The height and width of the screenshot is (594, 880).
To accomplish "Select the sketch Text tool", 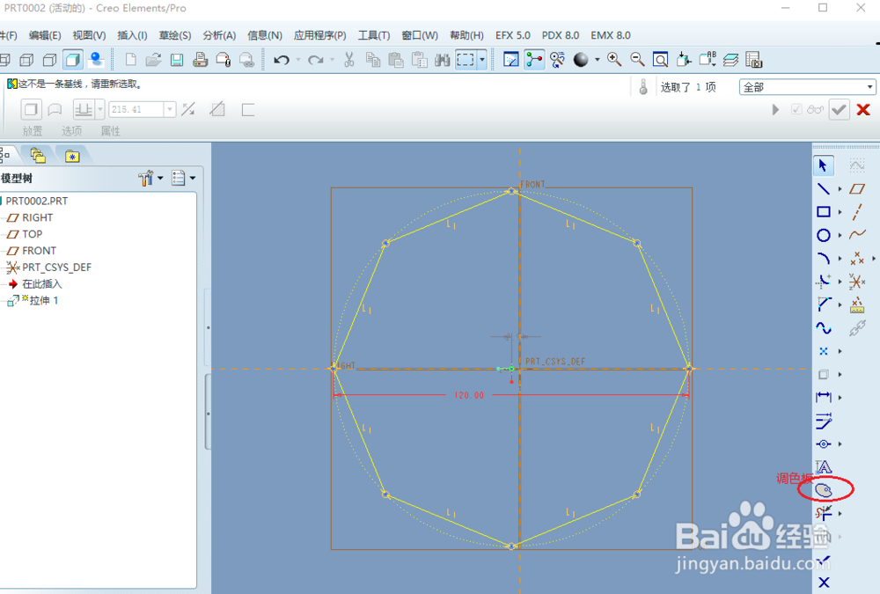I will coord(824,467).
